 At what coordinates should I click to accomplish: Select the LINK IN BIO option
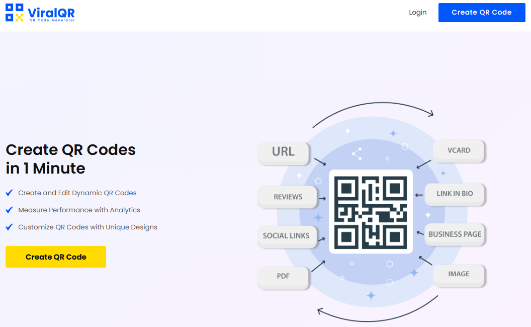tap(454, 194)
